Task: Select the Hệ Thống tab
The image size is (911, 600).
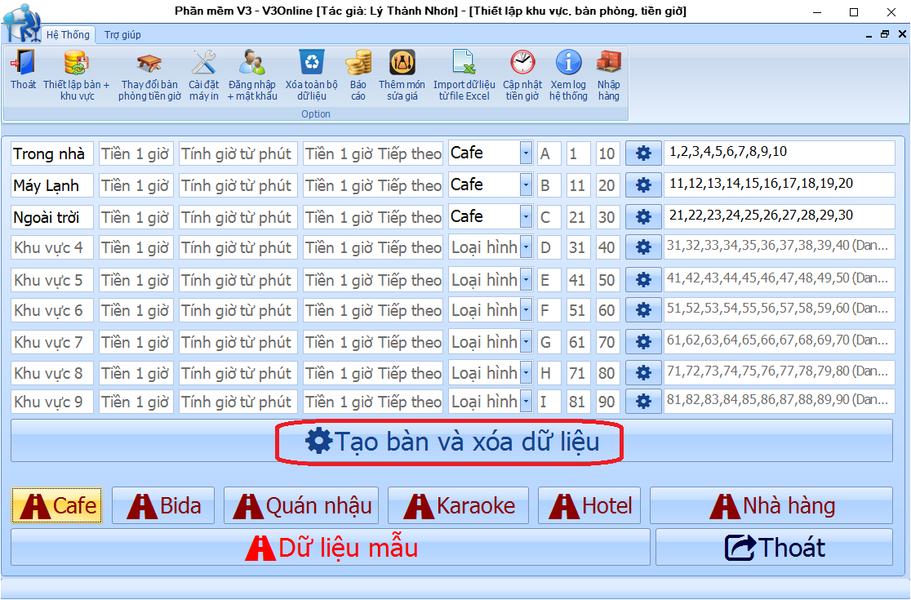Action: click(x=68, y=34)
